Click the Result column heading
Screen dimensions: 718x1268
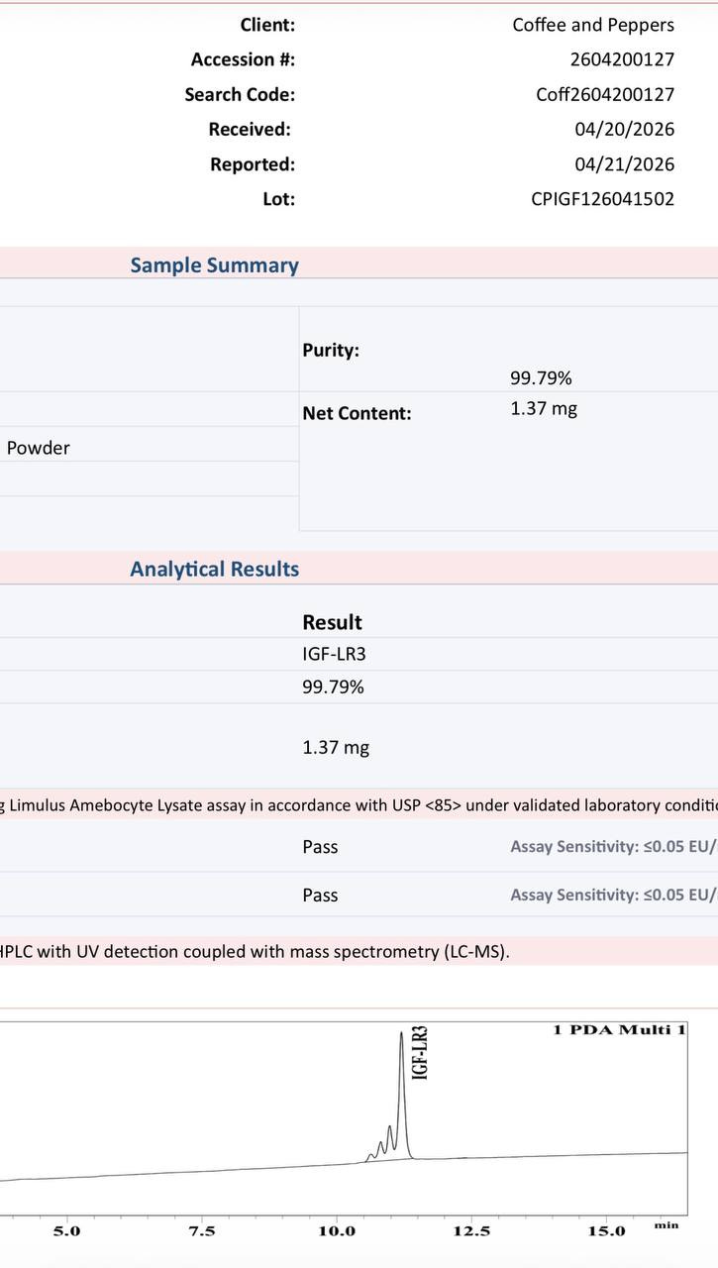(332, 622)
